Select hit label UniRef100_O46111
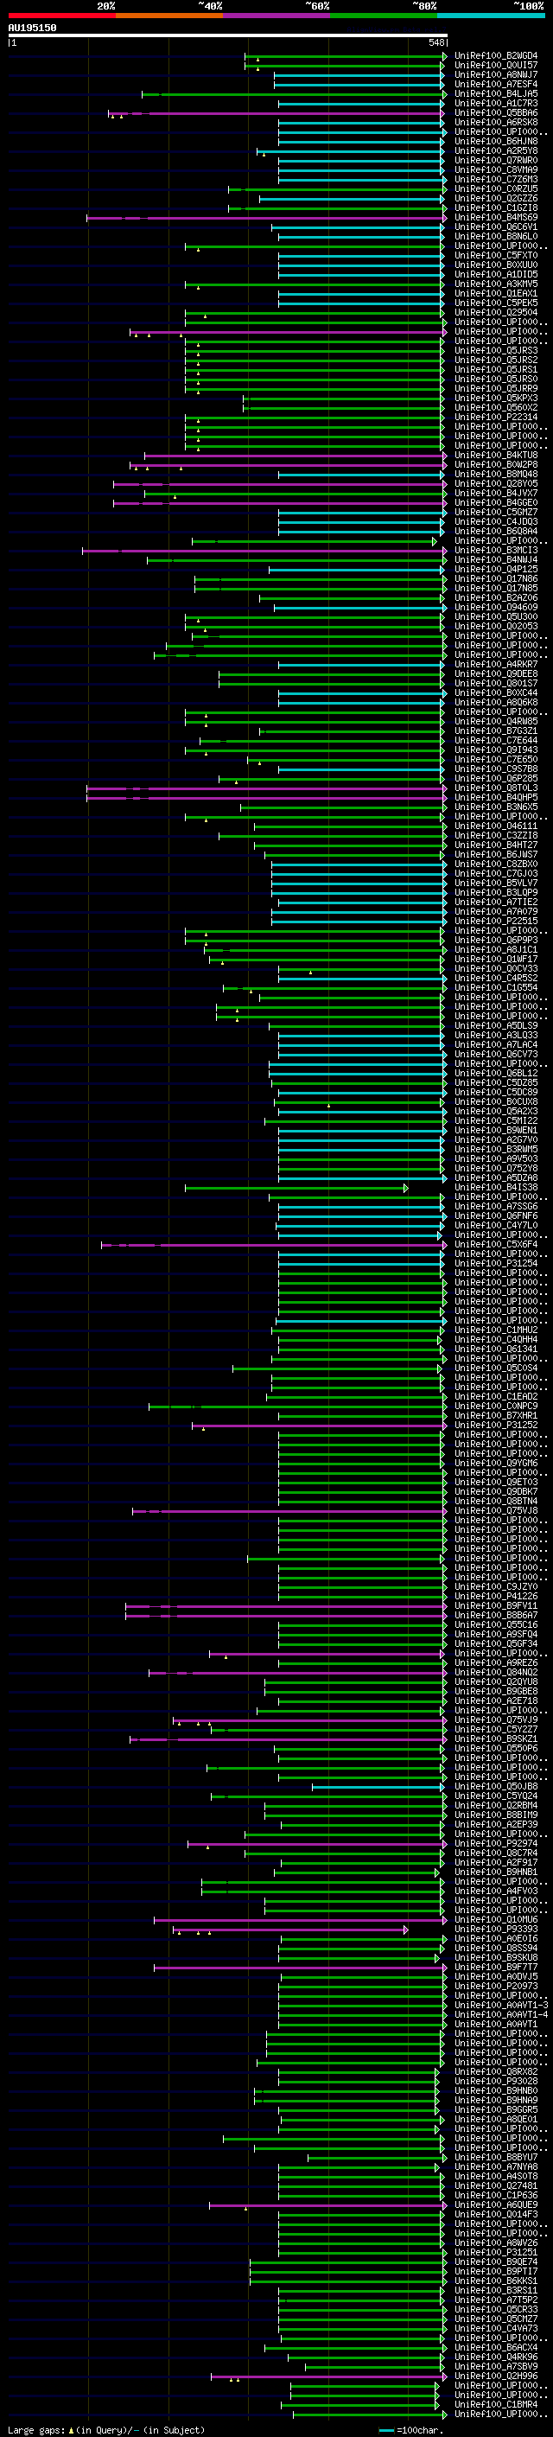This screenshot has height=2437, width=553. pos(496,826)
